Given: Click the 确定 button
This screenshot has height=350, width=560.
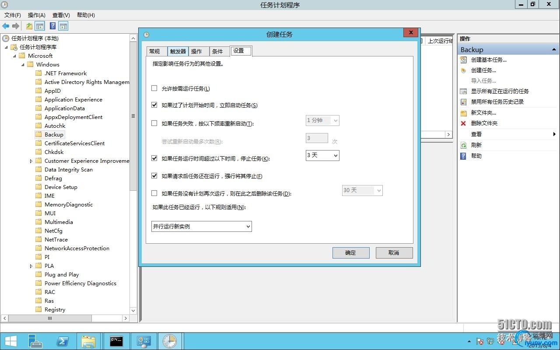Looking at the screenshot, I should tap(351, 253).
